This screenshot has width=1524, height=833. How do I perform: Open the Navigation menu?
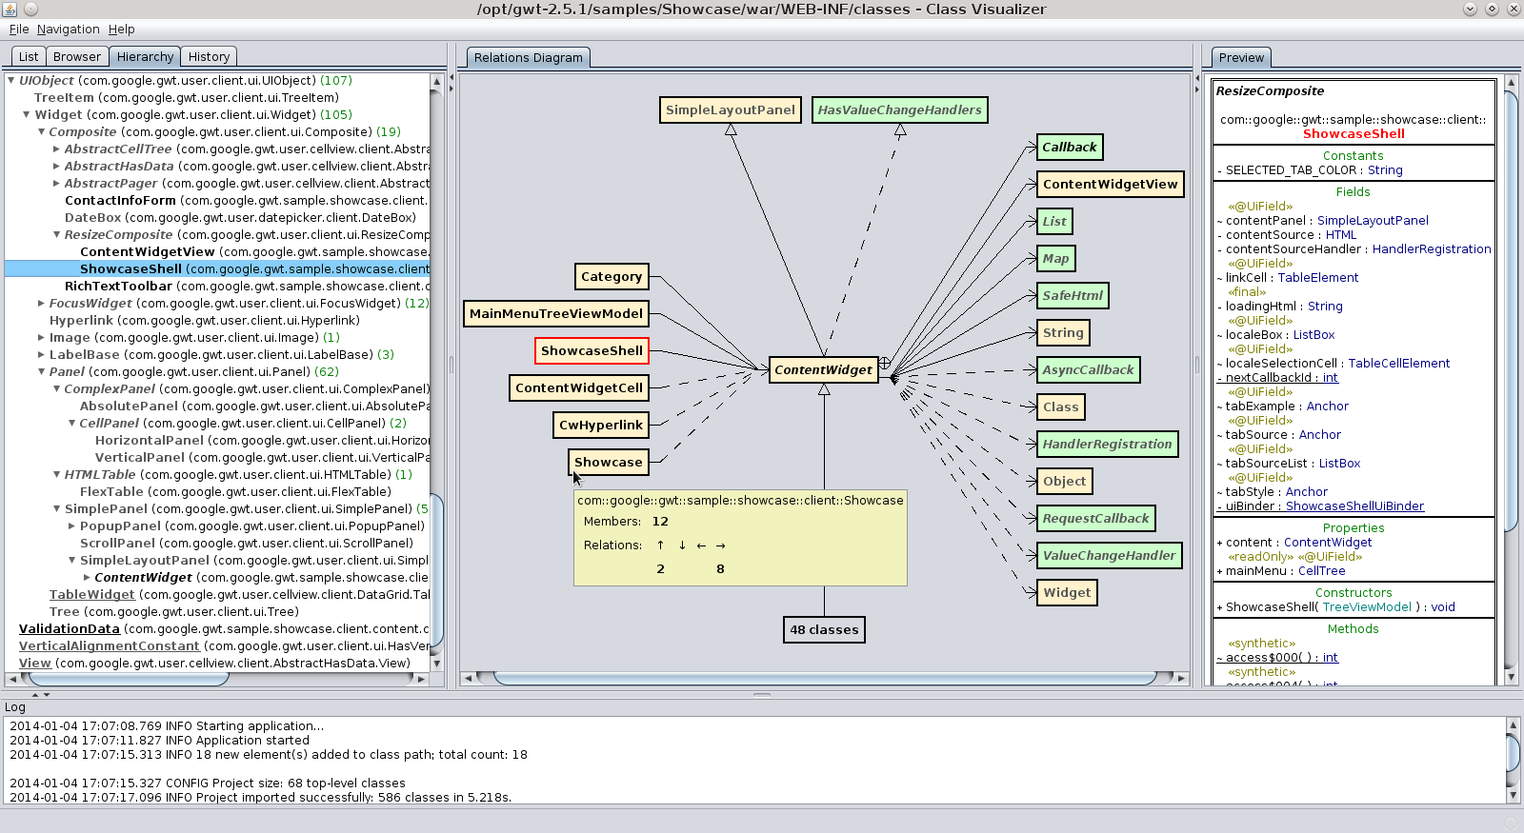68,30
